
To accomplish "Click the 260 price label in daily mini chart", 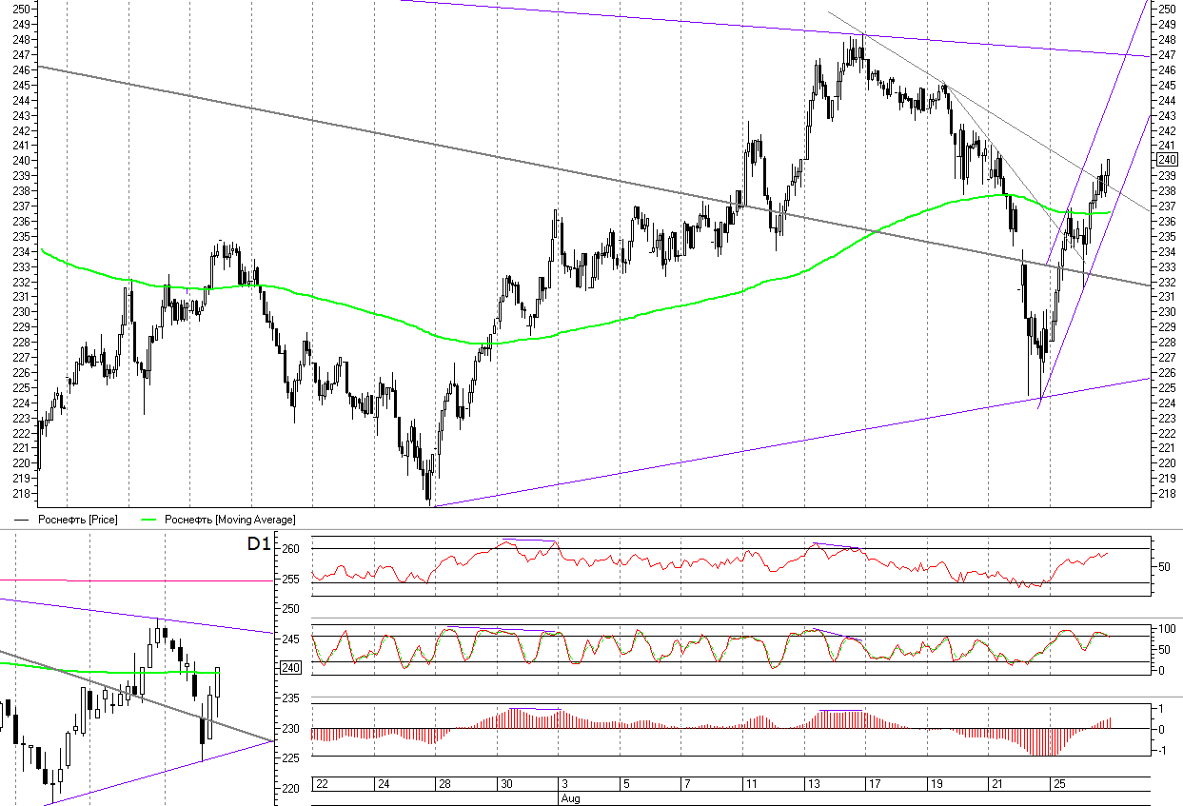I will [x=291, y=549].
